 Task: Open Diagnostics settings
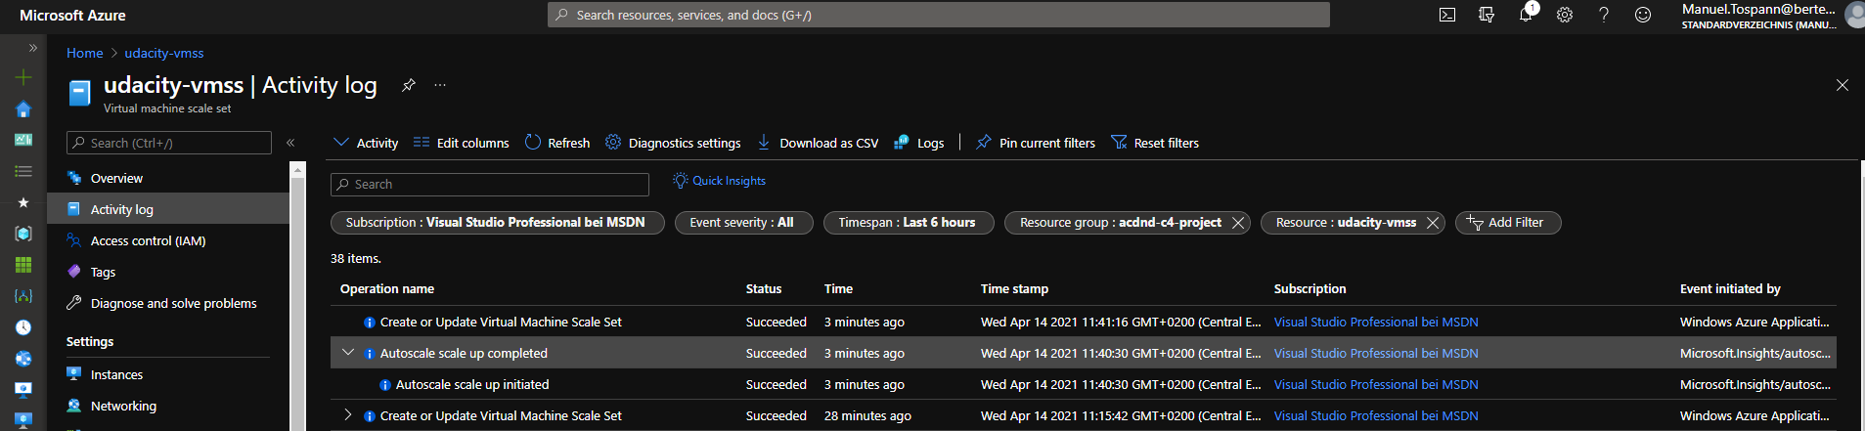(673, 143)
